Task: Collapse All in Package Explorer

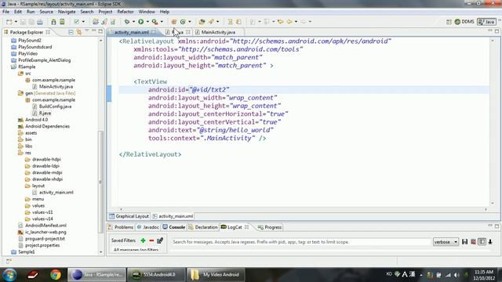Action: 71,32
